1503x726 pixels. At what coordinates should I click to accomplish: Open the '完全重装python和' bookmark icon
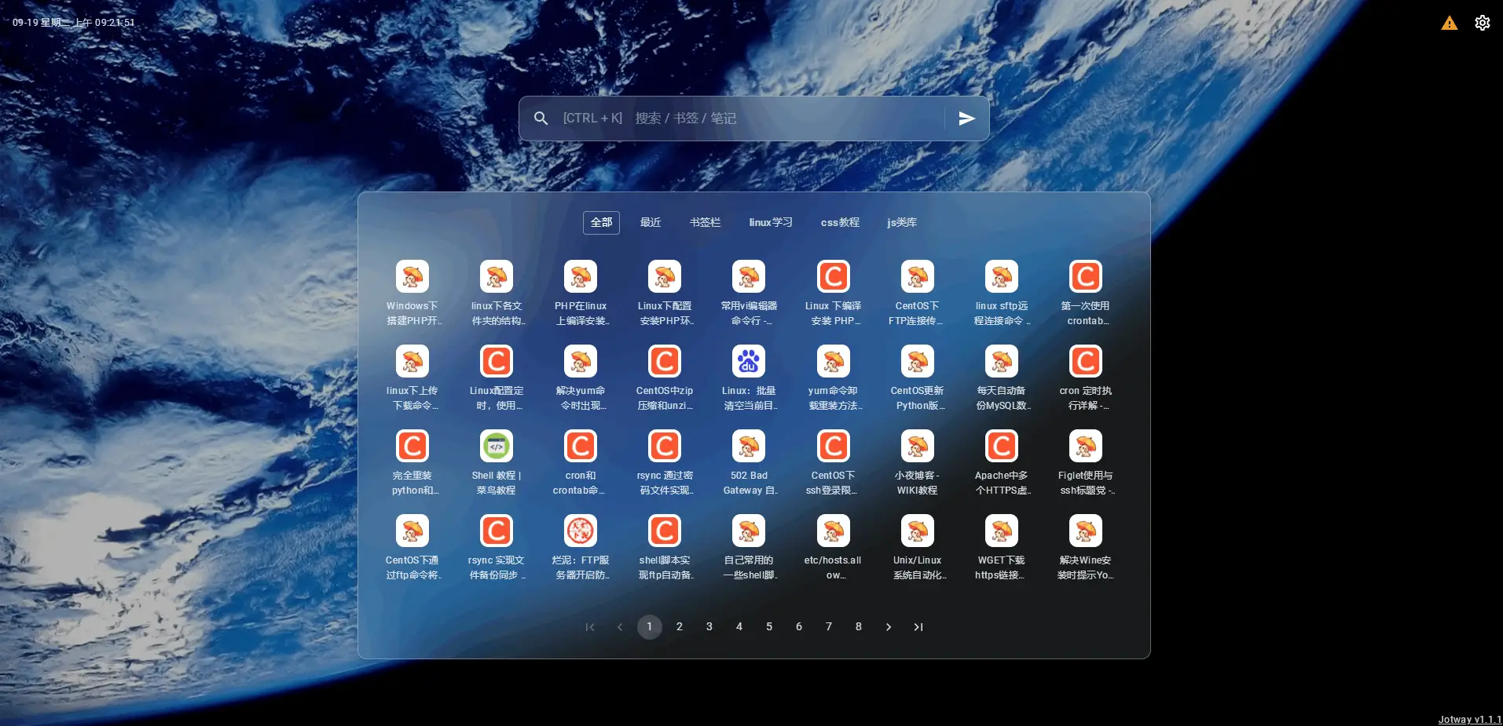[412, 446]
